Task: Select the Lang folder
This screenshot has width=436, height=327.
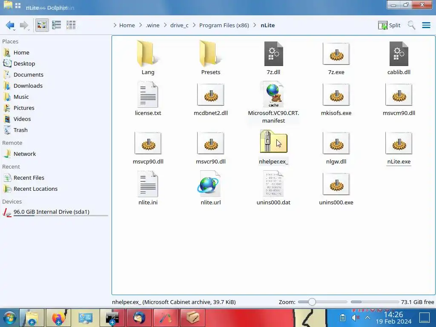Action: pos(148,57)
